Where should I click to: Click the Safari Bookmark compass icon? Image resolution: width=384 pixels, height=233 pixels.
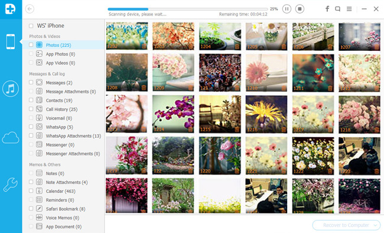[39, 209]
